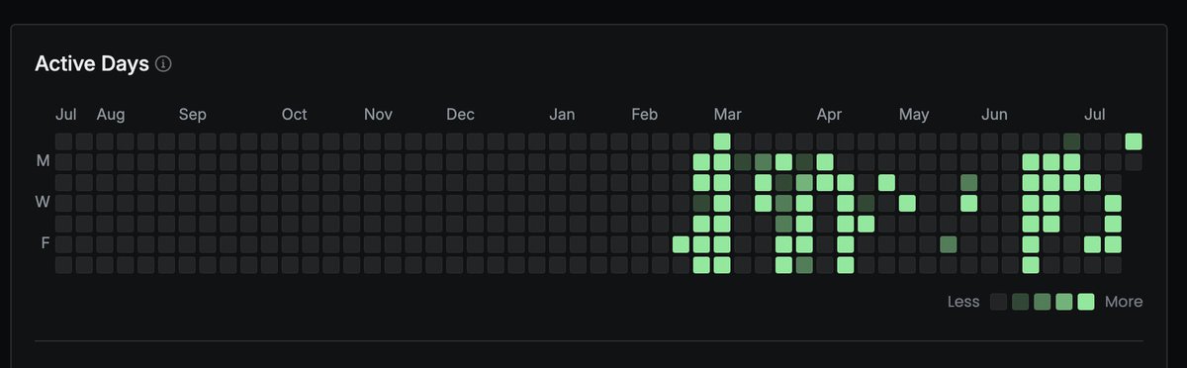This screenshot has height=368, width=1187.
Task: Select the middle legend swatch
Action: click(1043, 302)
